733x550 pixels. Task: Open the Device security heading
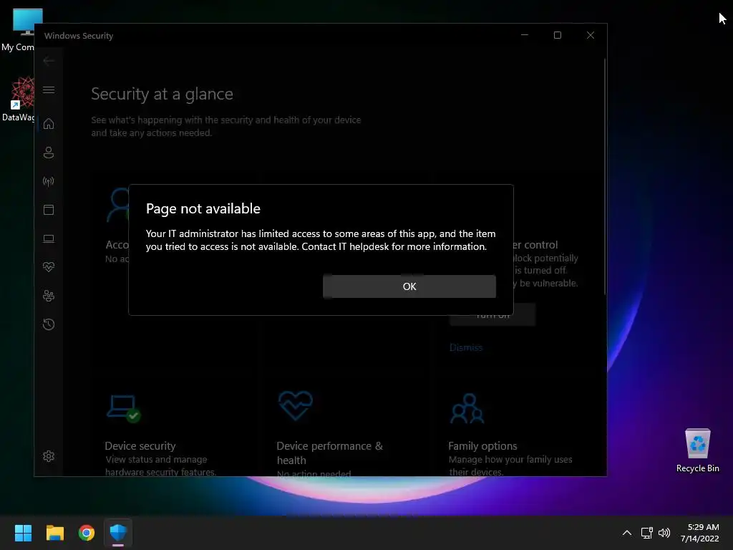coord(140,445)
